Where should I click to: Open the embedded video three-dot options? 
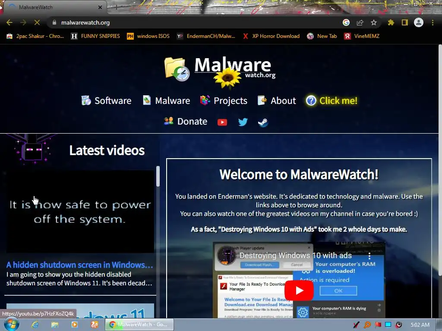[369, 256]
